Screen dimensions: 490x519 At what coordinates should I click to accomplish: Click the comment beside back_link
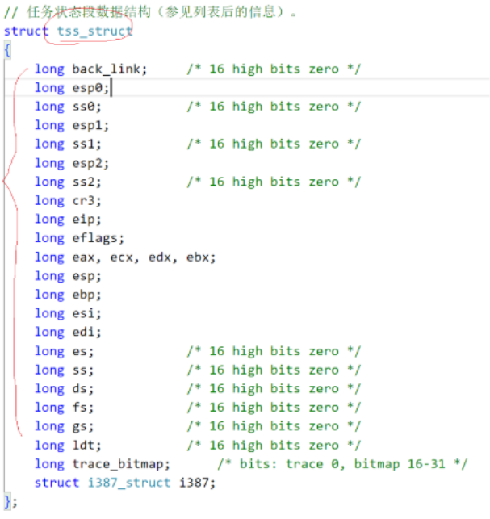pos(274,69)
